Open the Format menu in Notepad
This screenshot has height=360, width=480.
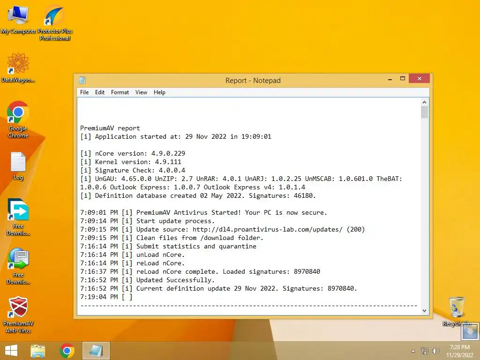pyautogui.click(x=120, y=92)
